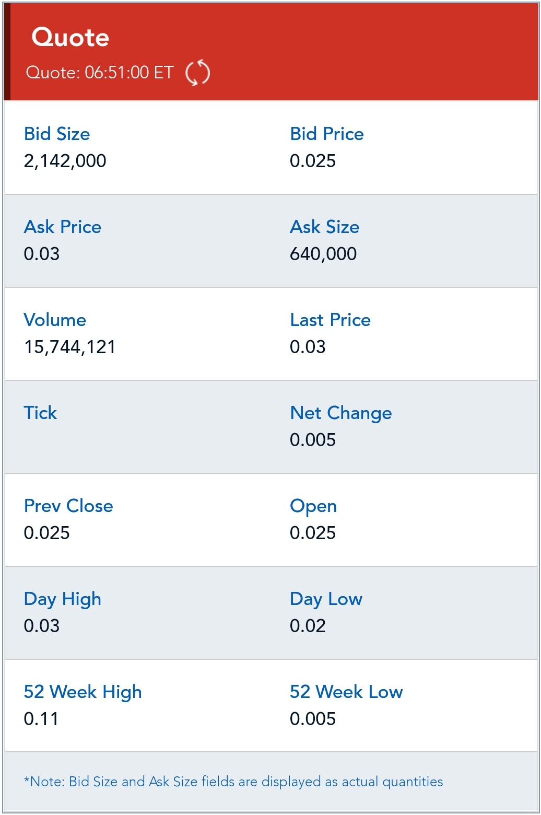Click the 52 Week Low label
Viewport: 541px width, 815px height.
pos(347,692)
